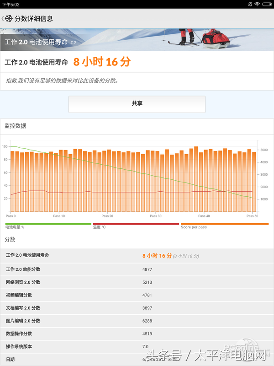Tap the score value 3897
The height and width of the screenshot is (366, 274).
[147, 308]
